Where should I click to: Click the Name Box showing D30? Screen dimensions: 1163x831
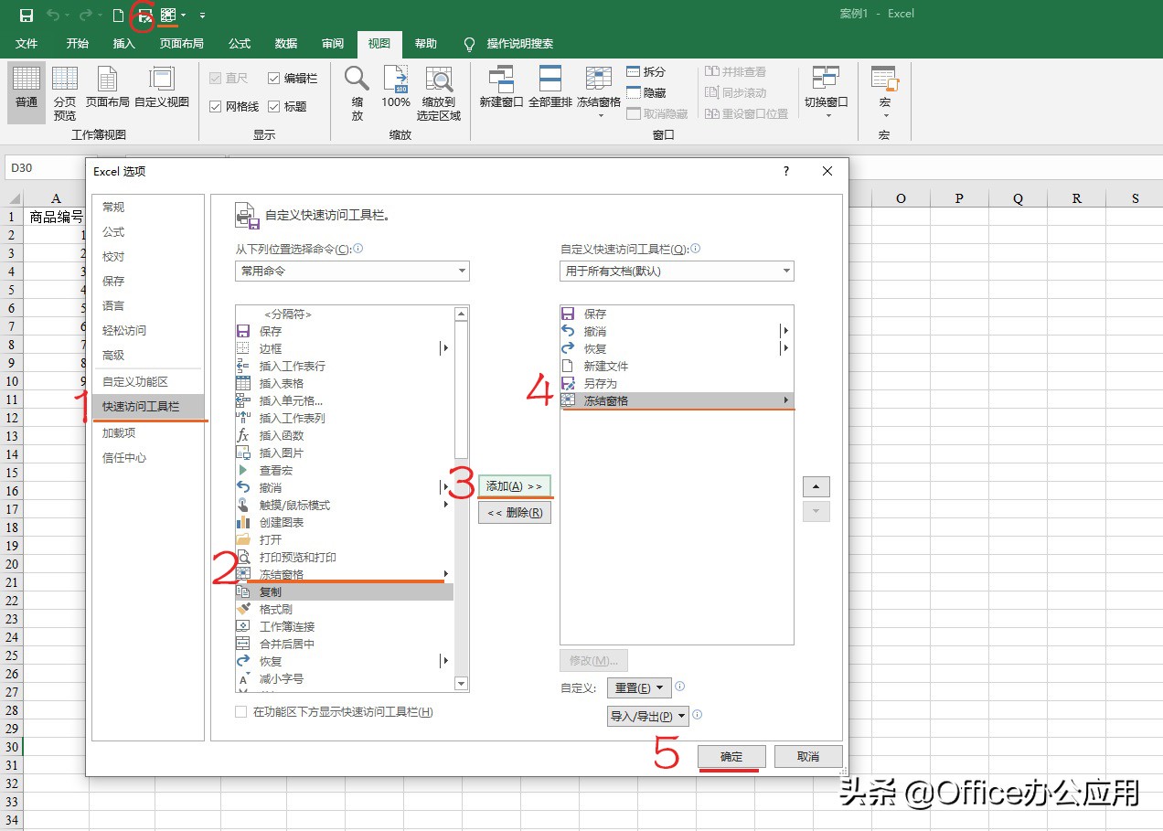click(x=44, y=168)
